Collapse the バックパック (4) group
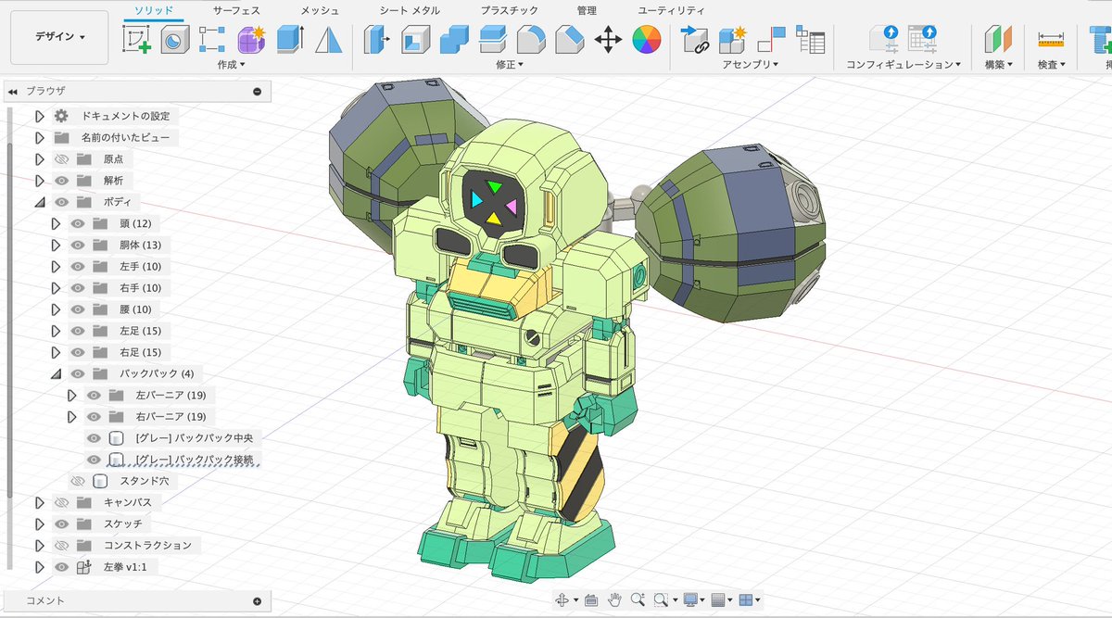 pos(56,373)
